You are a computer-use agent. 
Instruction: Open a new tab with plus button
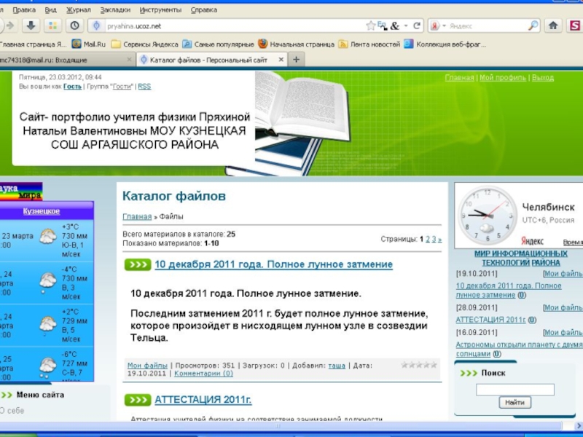click(297, 60)
